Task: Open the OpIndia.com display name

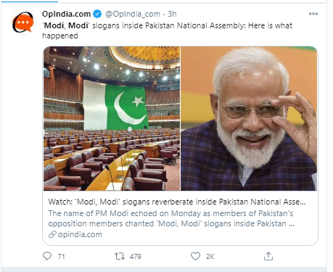Action: [x=66, y=14]
